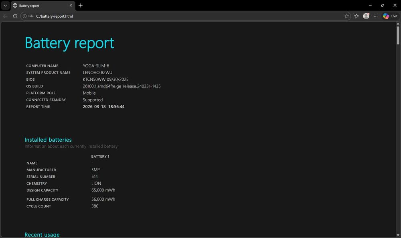Click the Platform role value Mobile
Screen dimensions: 401x238
89,93
